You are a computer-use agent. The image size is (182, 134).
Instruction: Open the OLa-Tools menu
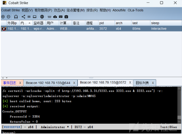tap(136, 10)
